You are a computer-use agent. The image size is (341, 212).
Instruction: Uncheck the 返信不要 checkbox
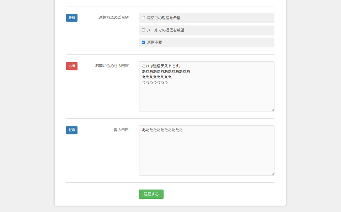(143, 42)
